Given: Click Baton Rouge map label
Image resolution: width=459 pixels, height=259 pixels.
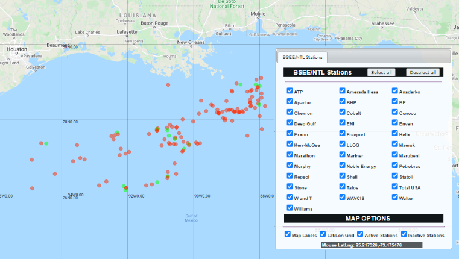Looking at the screenshot, I should (154, 23).
